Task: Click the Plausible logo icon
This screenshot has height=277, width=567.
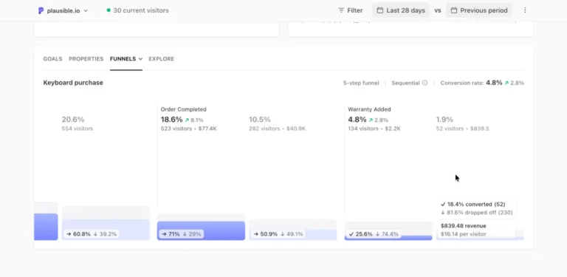Action: pos(41,10)
